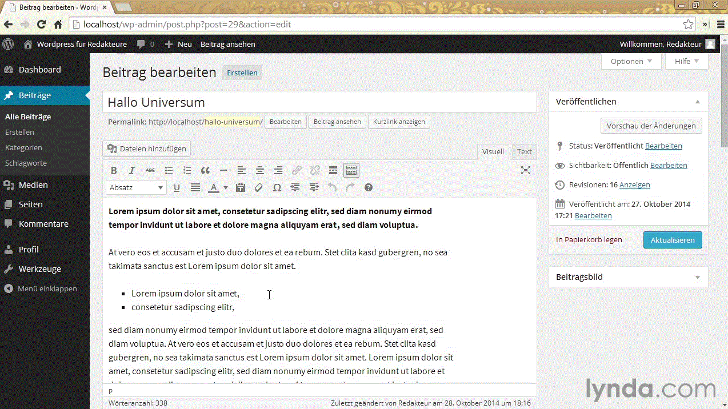This screenshot has height=409, width=728.
Task: Open Werkzeuge in the sidebar
Action: click(45, 269)
